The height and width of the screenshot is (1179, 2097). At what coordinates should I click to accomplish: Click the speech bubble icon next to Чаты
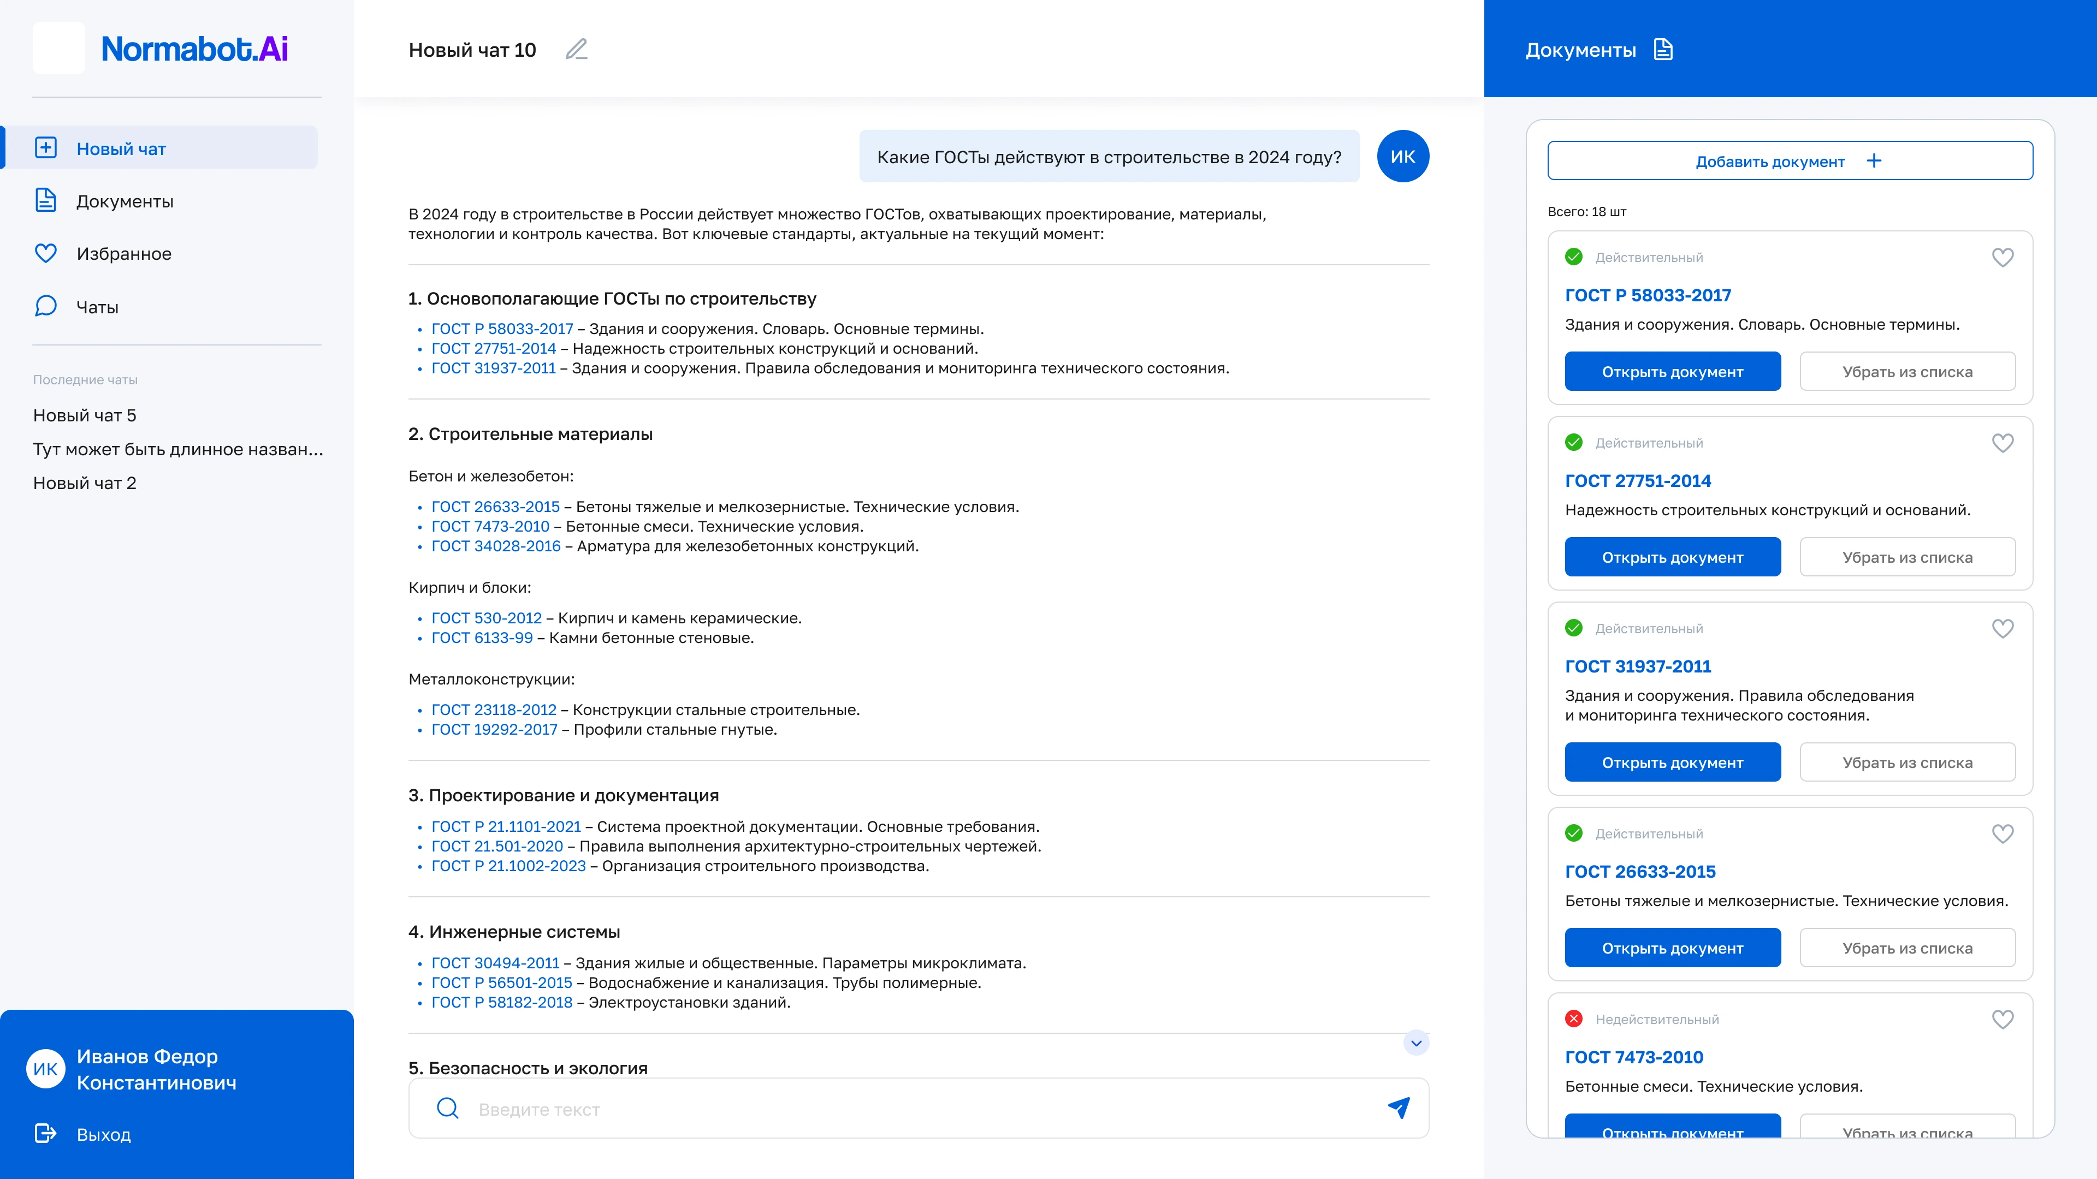point(45,306)
